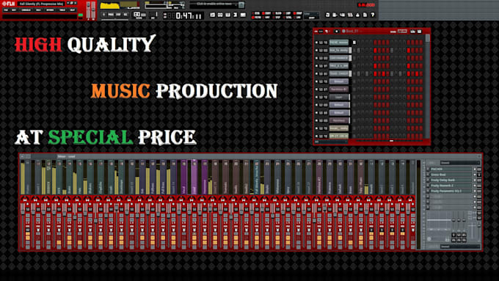Open slot menu arrow of first effect slot

click(x=427, y=169)
